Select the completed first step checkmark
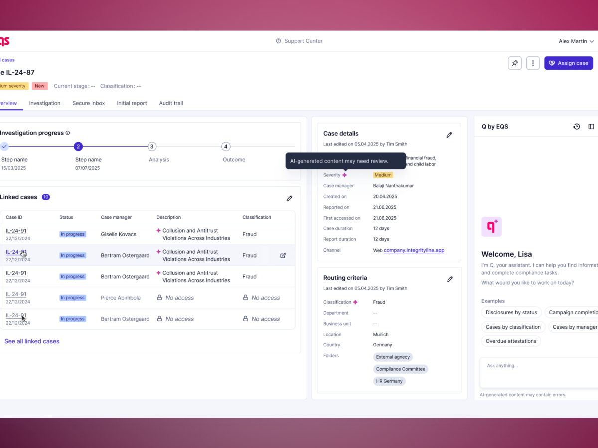Viewport: 598px width, 448px height. (4, 146)
